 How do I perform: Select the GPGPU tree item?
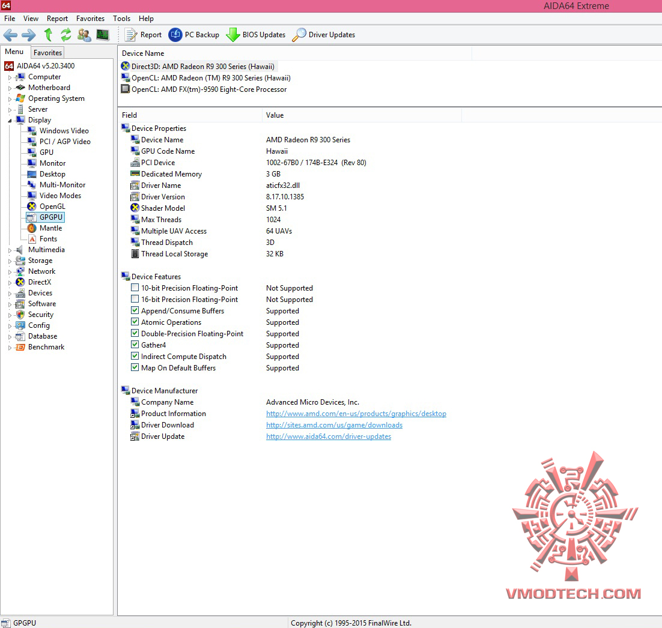51,217
